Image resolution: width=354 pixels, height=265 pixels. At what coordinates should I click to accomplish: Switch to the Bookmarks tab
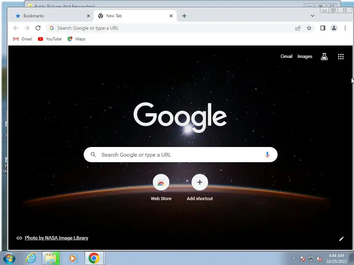click(x=51, y=16)
